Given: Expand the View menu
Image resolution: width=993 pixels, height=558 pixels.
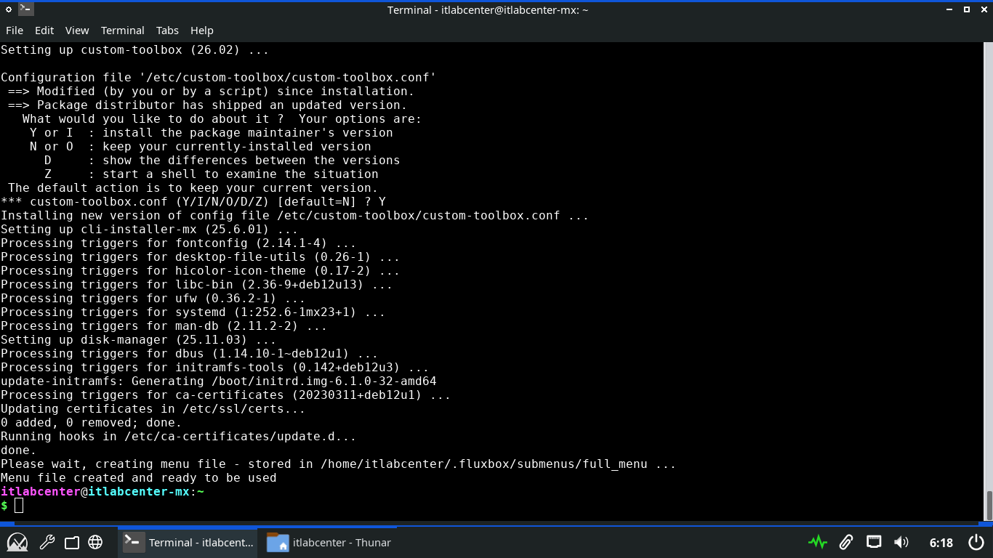Looking at the screenshot, I should [77, 31].
